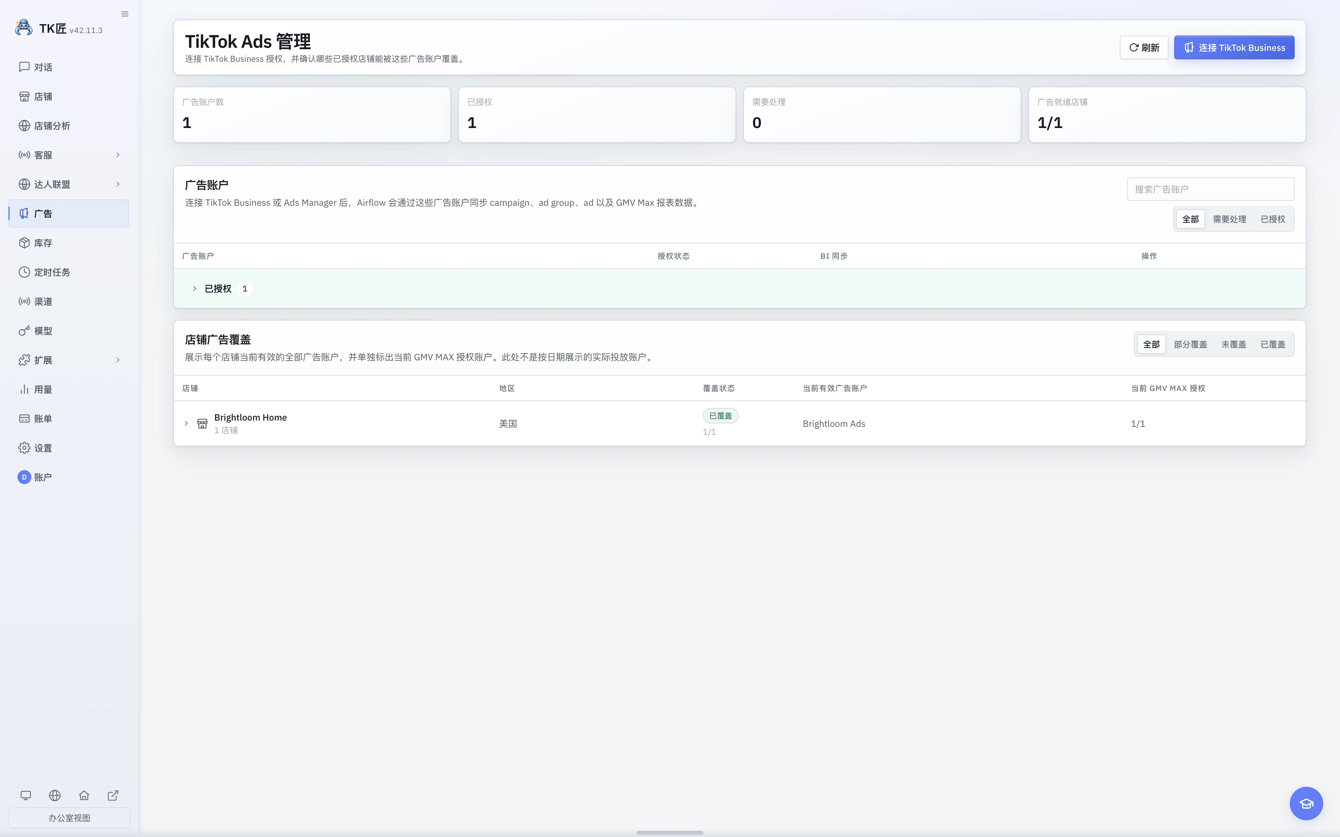Open the graduation cap help bubble
The image size is (1340, 837).
(1306, 803)
